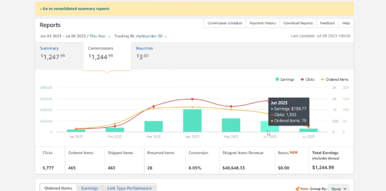Toggle the Earnings legend item
The height and width of the screenshot is (191, 386).
pos(285,79)
